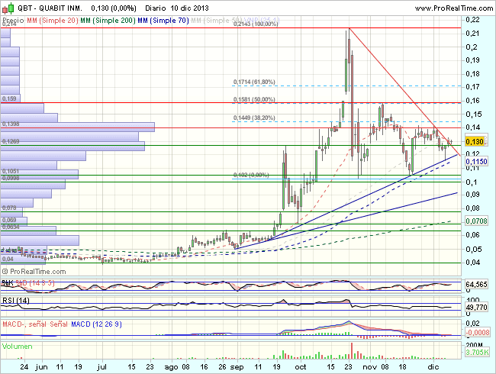The image size is (496, 374).
Task: Click the 'dic' label on the time axis
Action: point(433,366)
